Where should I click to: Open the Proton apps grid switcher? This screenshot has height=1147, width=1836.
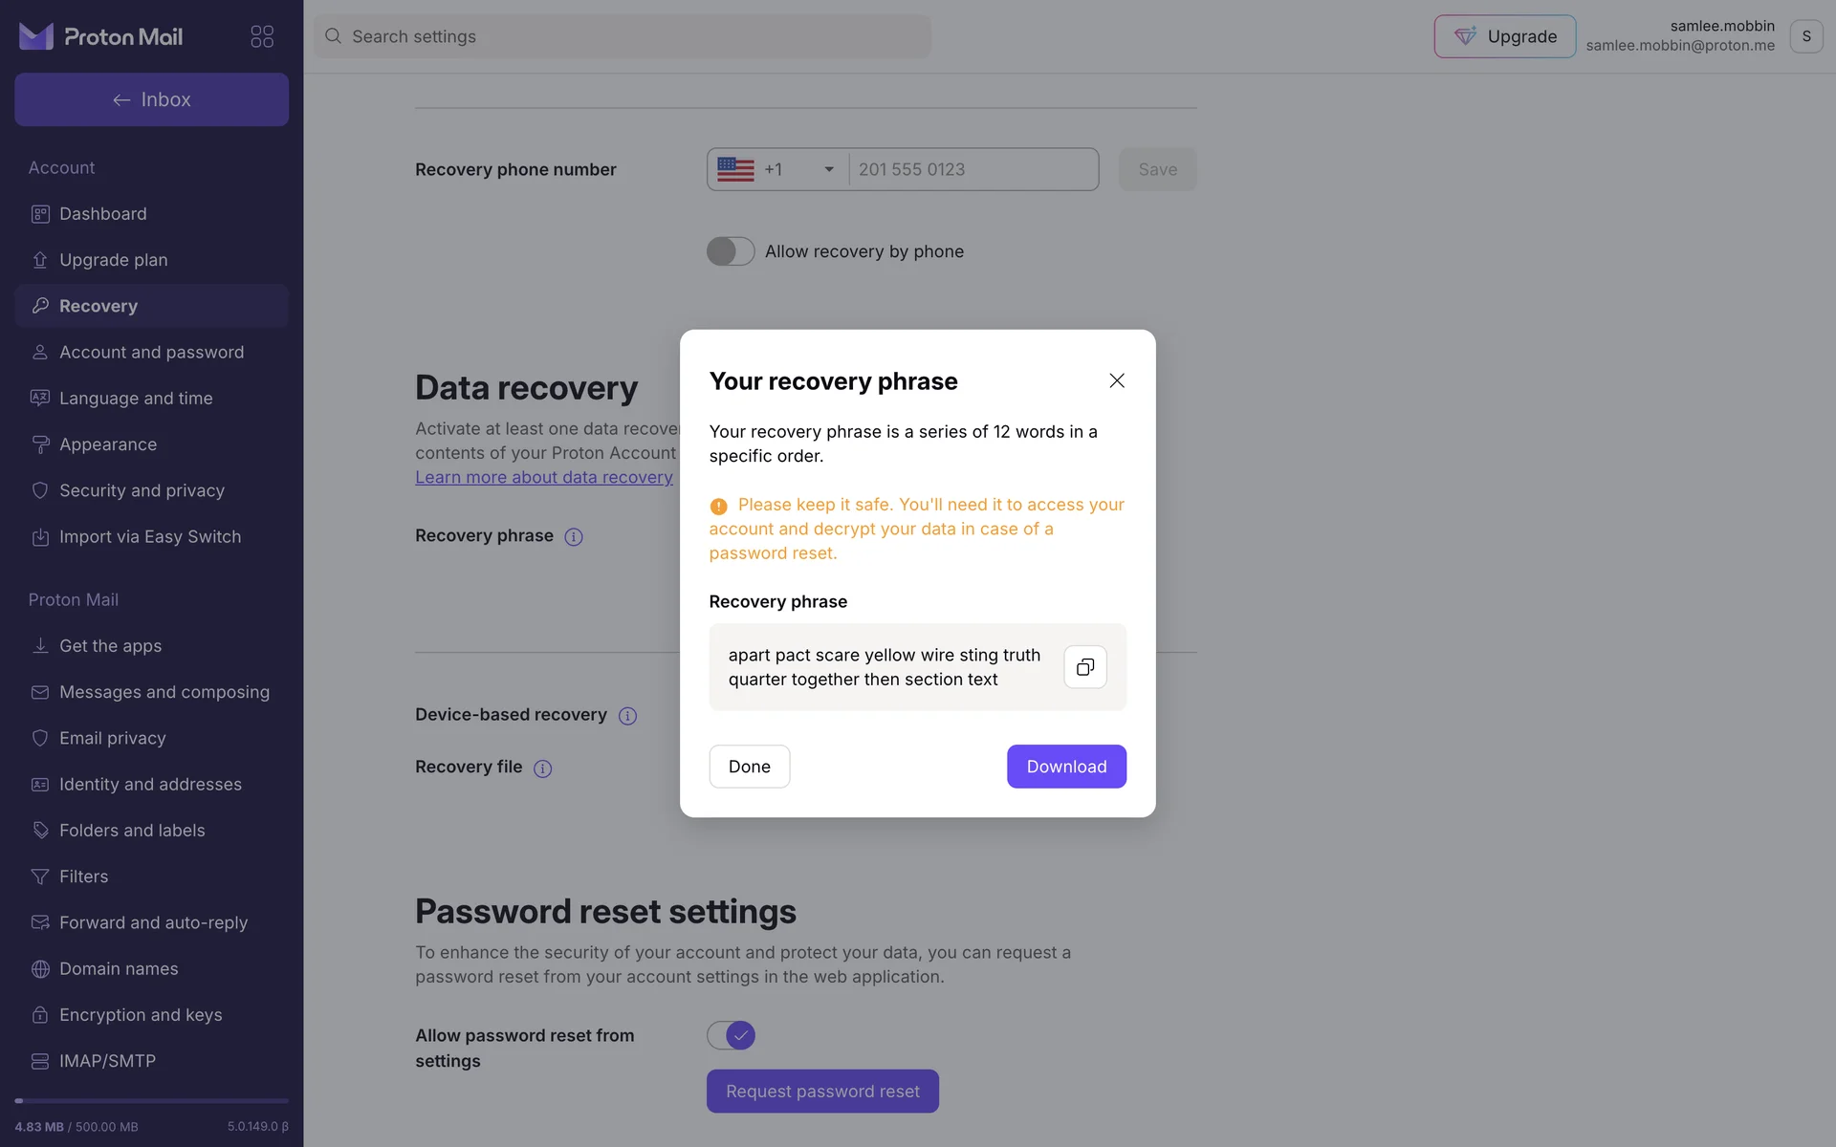click(x=262, y=36)
